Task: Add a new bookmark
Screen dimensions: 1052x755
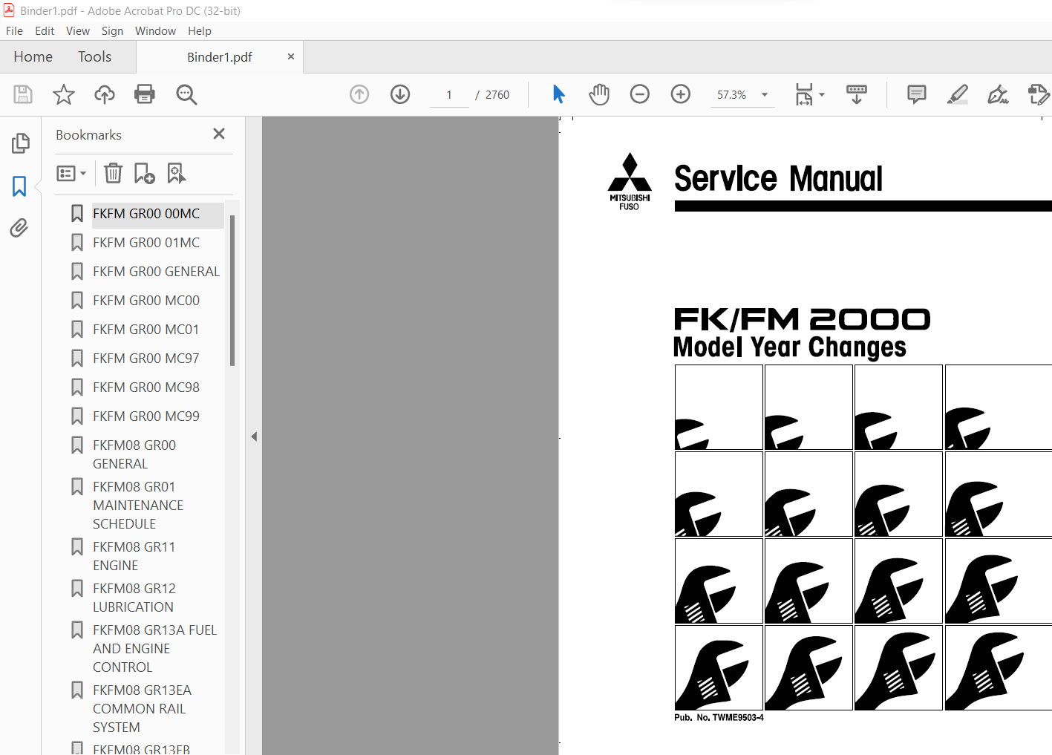Action: (144, 173)
